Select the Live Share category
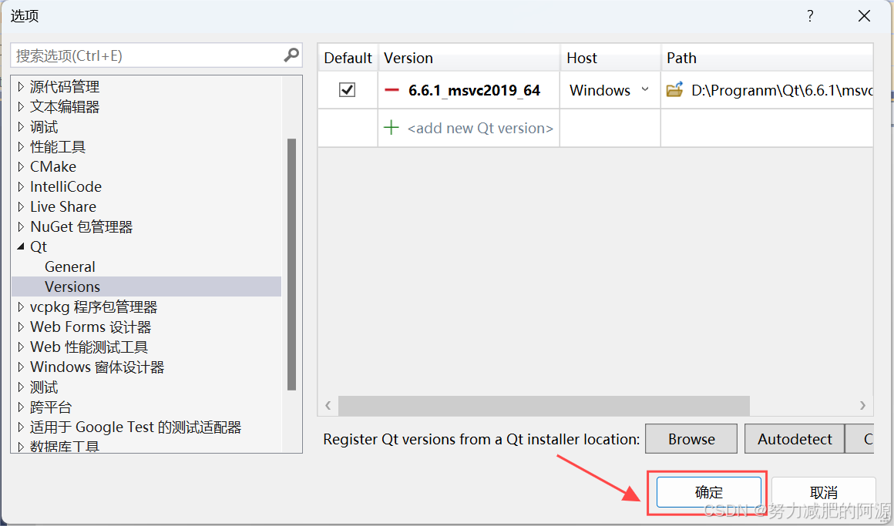894x526 pixels. 63,206
